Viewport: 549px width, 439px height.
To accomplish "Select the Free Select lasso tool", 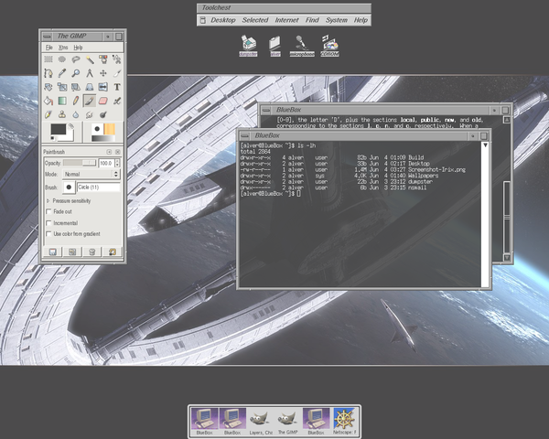I will coord(76,59).
